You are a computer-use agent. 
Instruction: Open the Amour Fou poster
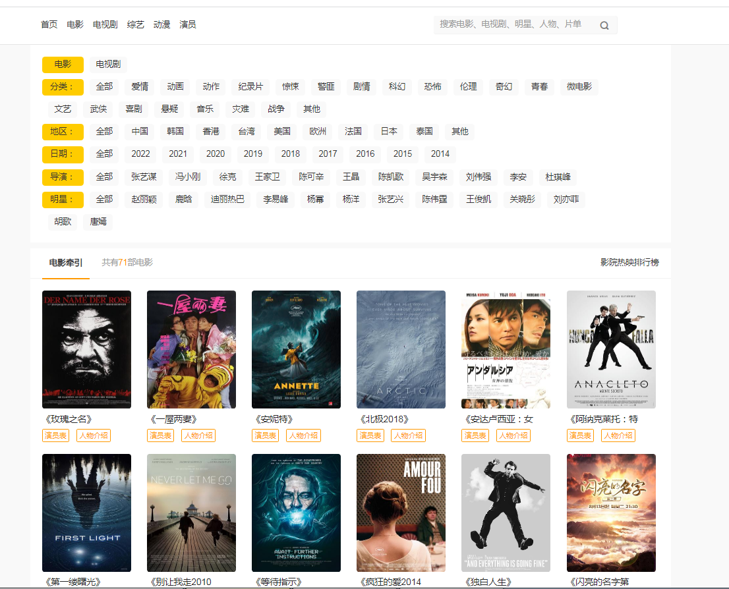(401, 513)
